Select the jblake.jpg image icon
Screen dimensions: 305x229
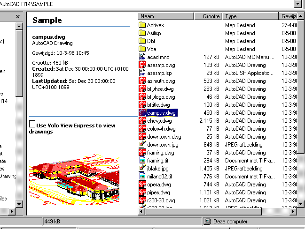pyautogui.click(x=142, y=168)
